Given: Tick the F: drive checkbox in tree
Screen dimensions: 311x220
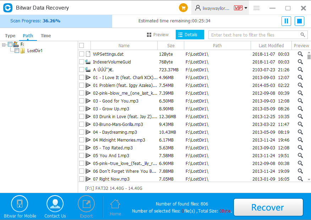Looking at the screenshot, I should pyautogui.click(x=10, y=44).
